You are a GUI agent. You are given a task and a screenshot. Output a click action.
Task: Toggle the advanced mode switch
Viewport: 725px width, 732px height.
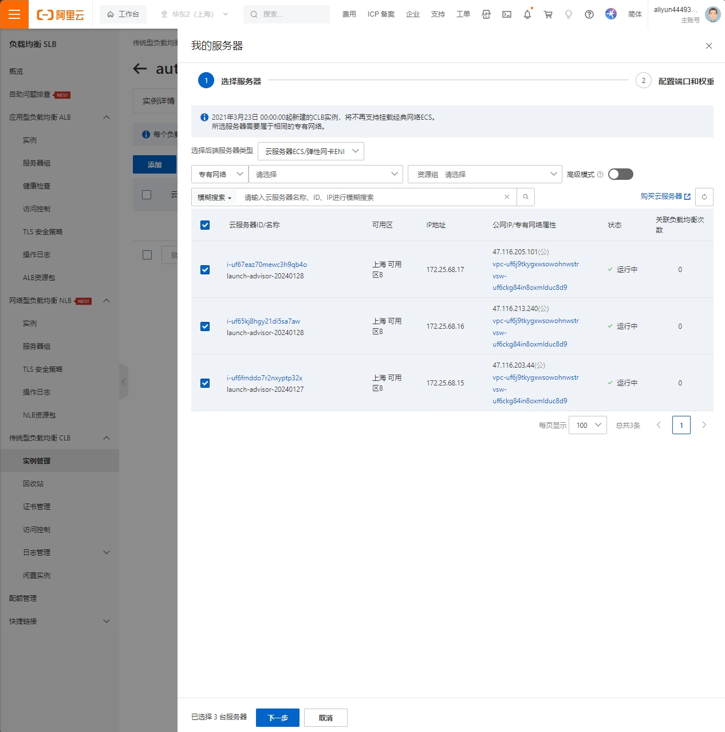pyautogui.click(x=621, y=174)
